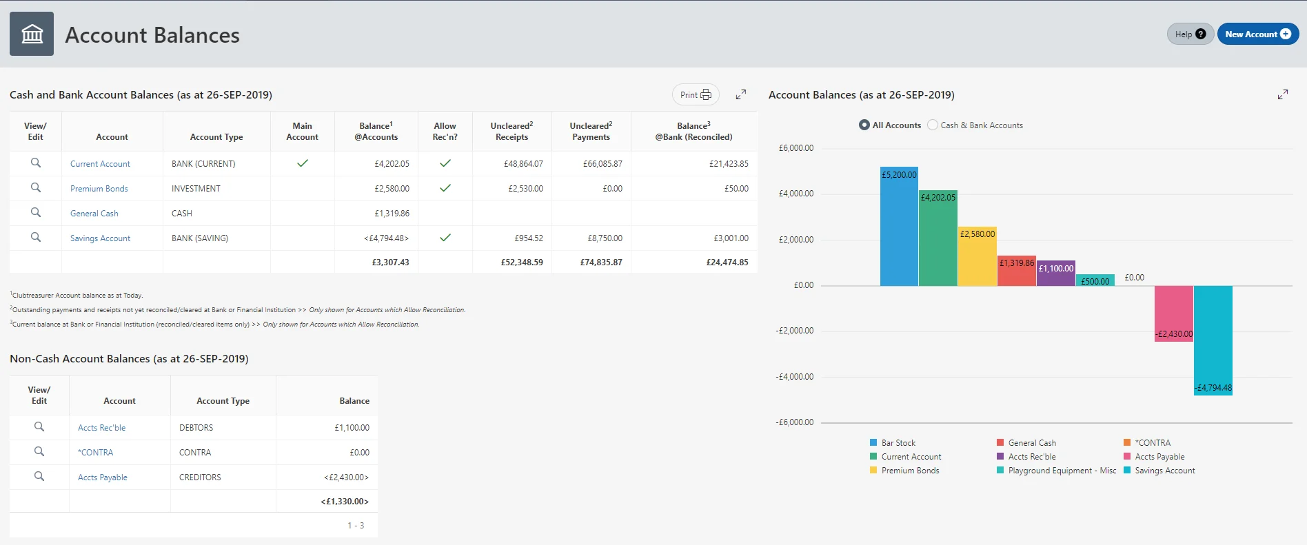Click the magnifier icon for Current Account
This screenshot has width=1307, height=545.
click(36, 163)
